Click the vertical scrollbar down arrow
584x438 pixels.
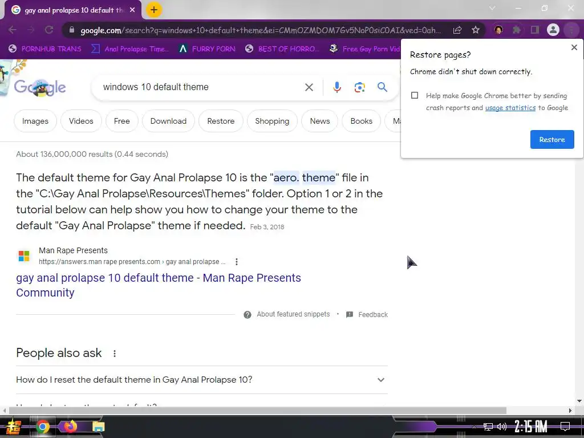coord(579,401)
